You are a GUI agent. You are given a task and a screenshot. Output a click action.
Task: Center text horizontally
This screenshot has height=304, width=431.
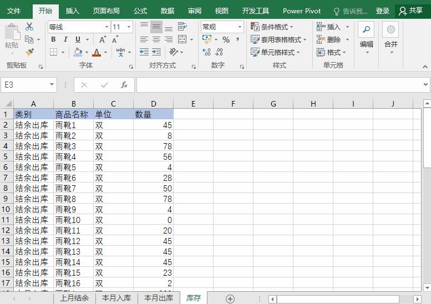click(156, 39)
